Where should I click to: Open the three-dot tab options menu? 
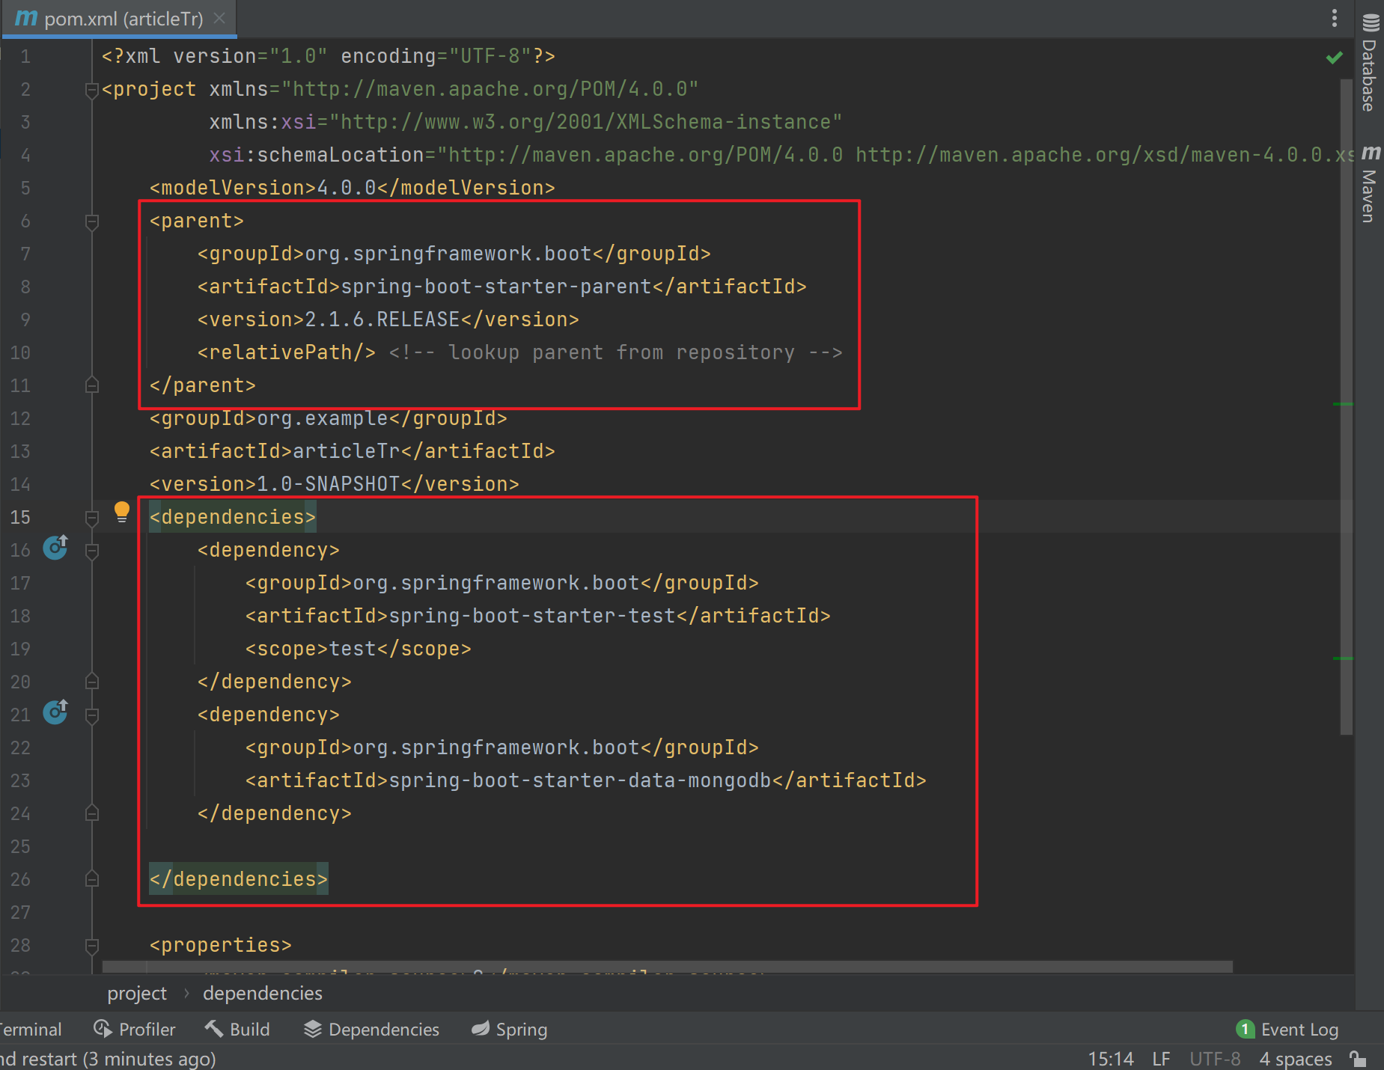point(1334,19)
